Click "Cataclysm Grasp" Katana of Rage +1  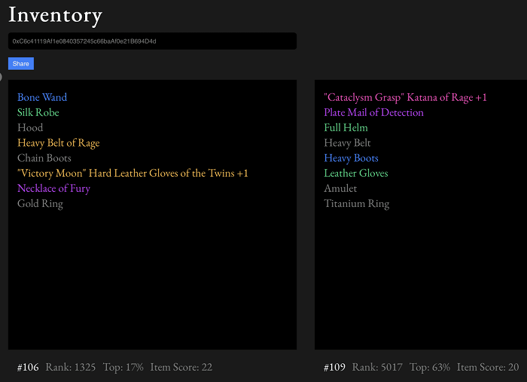click(x=405, y=97)
